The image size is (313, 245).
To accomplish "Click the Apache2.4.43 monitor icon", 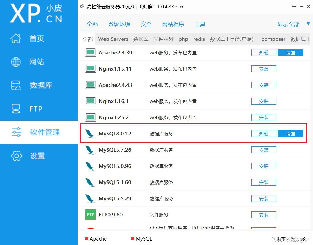I will (x=90, y=85).
